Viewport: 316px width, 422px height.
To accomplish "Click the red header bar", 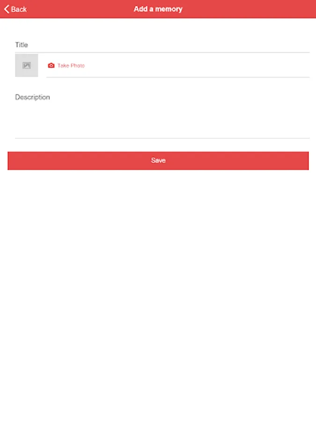I will point(158,9).
